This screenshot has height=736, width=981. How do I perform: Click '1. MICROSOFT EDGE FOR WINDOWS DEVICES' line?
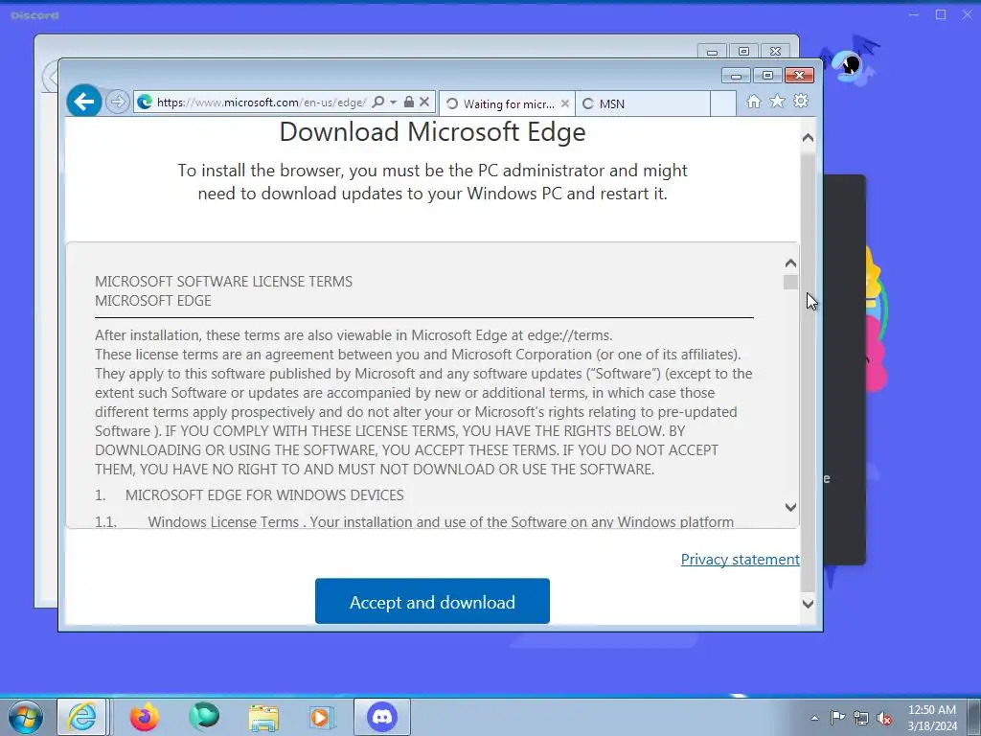coord(249,495)
